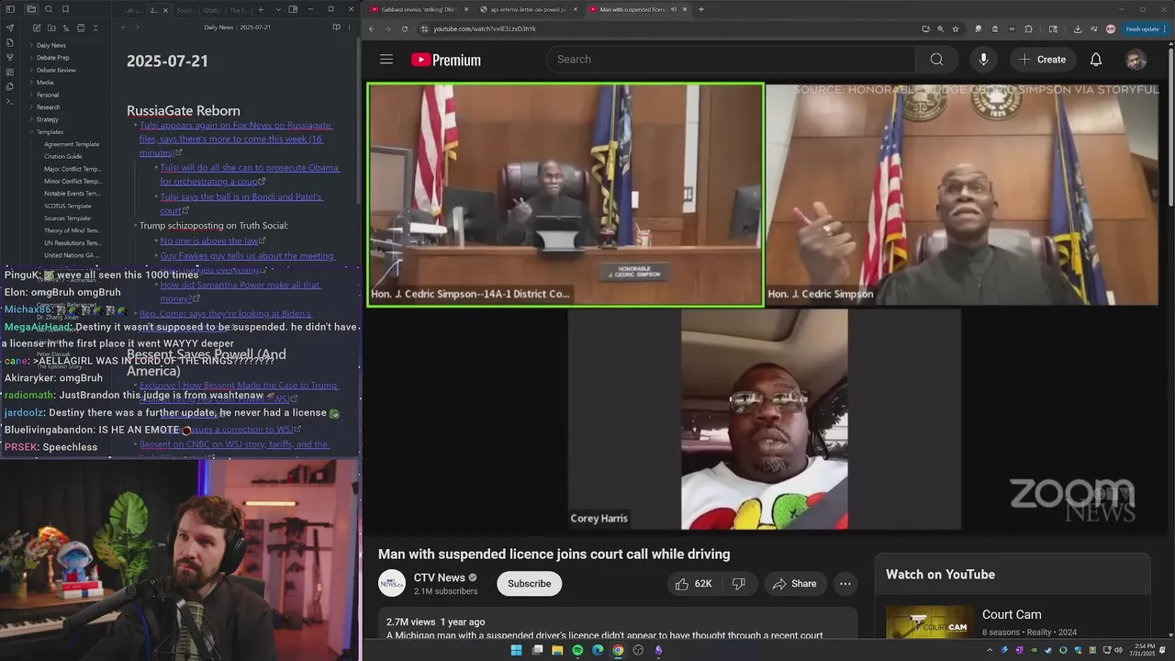Subscribe to CTV News channel

(529, 584)
